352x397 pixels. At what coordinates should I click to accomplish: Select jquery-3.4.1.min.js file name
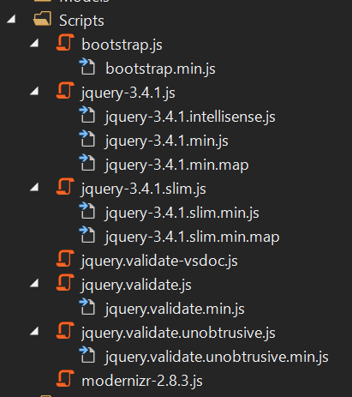tap(166, 141)
